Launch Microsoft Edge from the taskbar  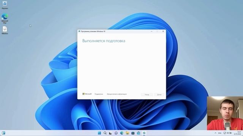pyautogui.click(x=121, y=133)
